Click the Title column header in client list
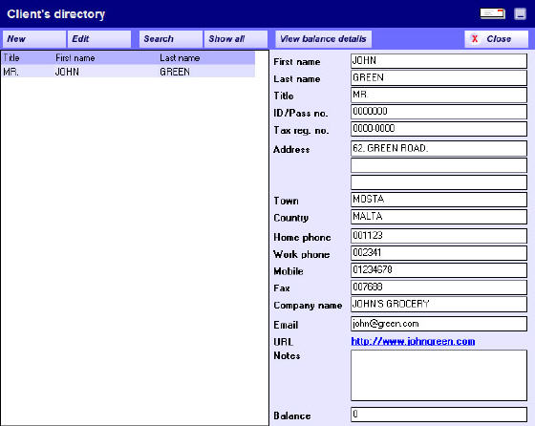 pyautogui.click(x=11, y=57)
